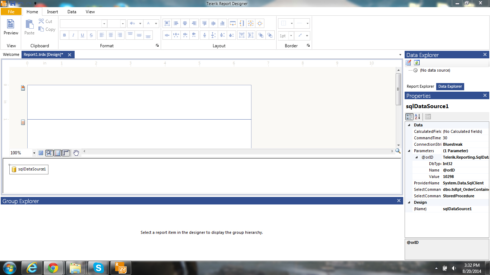490x275 pixels.
Task: Align text right in Format group
Action: pos(120,35)
